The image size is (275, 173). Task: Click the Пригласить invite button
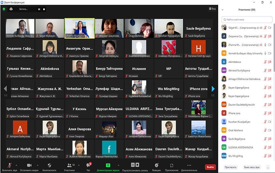(x=230, y=167)
